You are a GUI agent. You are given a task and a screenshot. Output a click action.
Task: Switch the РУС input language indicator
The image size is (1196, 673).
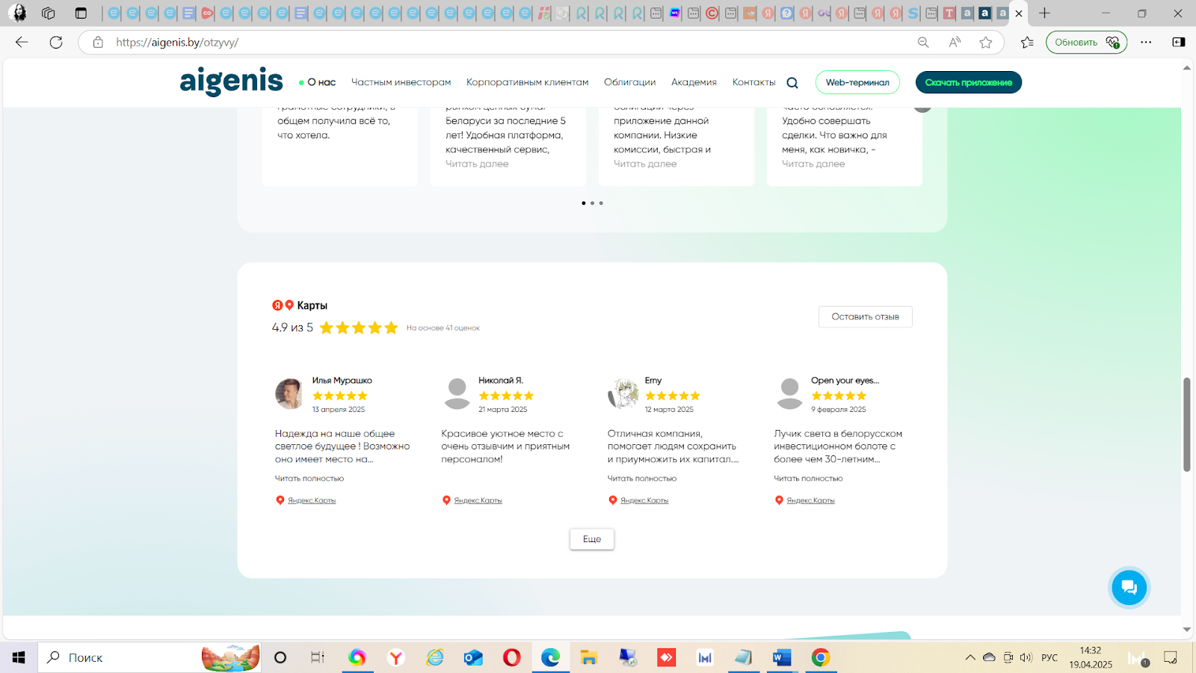[1049, 658]
